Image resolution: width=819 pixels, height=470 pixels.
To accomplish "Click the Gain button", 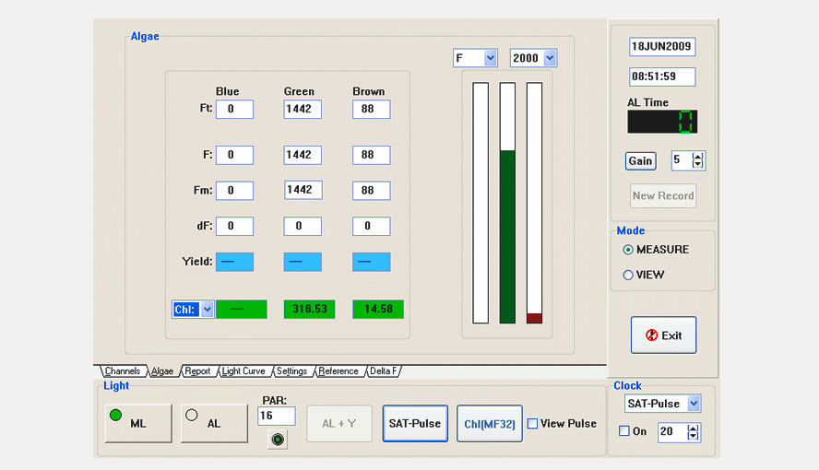I will (640, 160).
